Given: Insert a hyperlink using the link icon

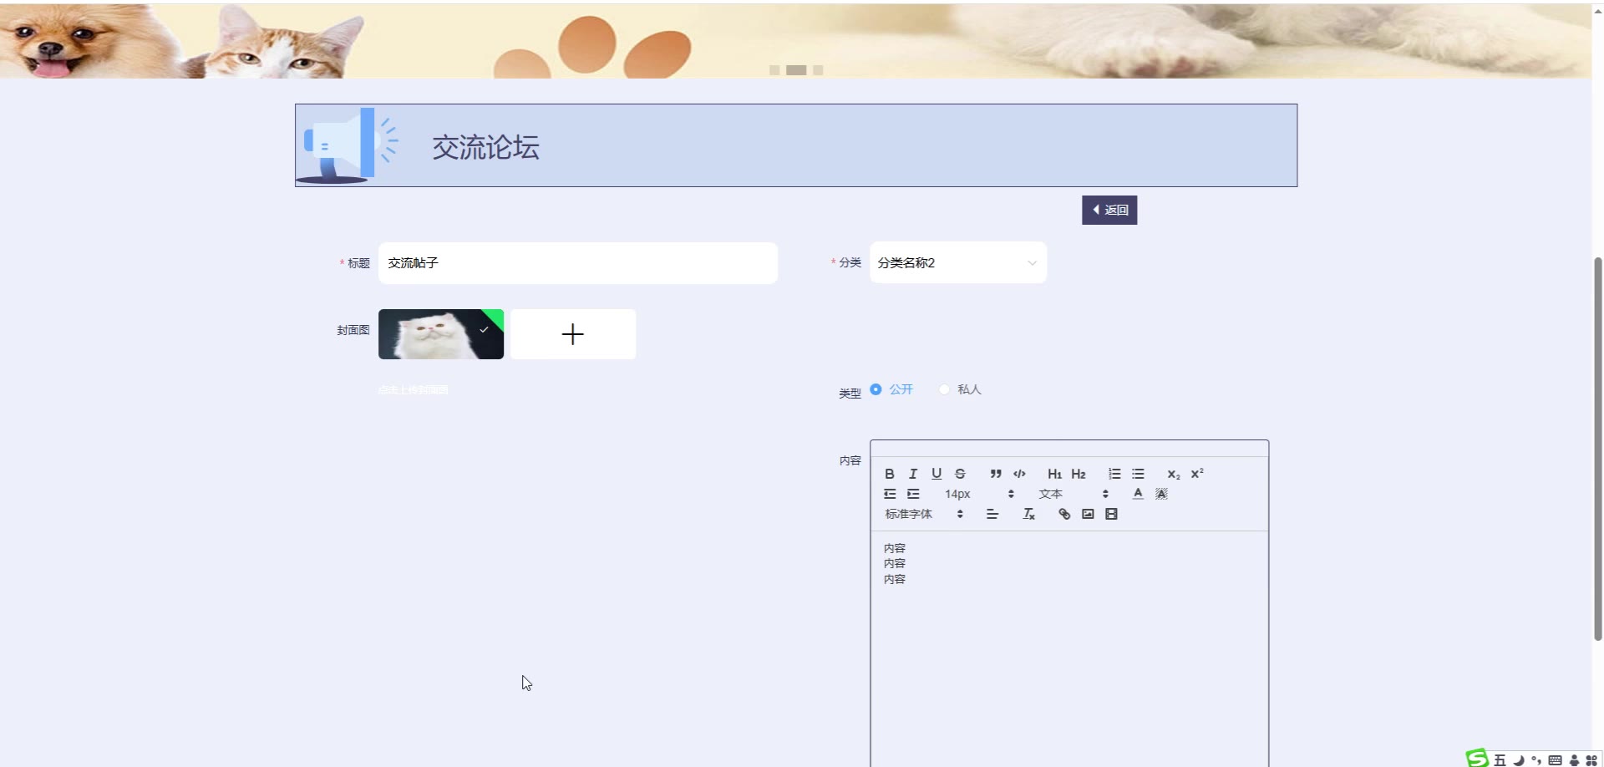Looking at the screenshot, I should pyautogui.click(x=1064, y=514).
